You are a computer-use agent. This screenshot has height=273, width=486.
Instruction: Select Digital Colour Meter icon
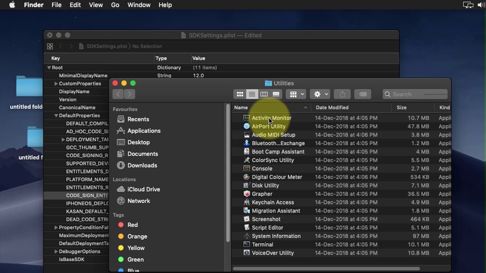pos(246,177)
